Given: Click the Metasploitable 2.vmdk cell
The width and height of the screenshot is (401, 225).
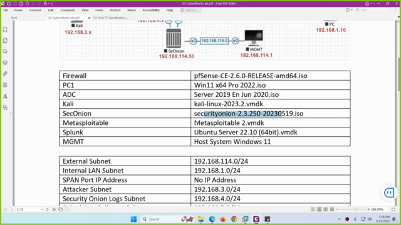Looking at the screenshot, I should tap(271, 122).
